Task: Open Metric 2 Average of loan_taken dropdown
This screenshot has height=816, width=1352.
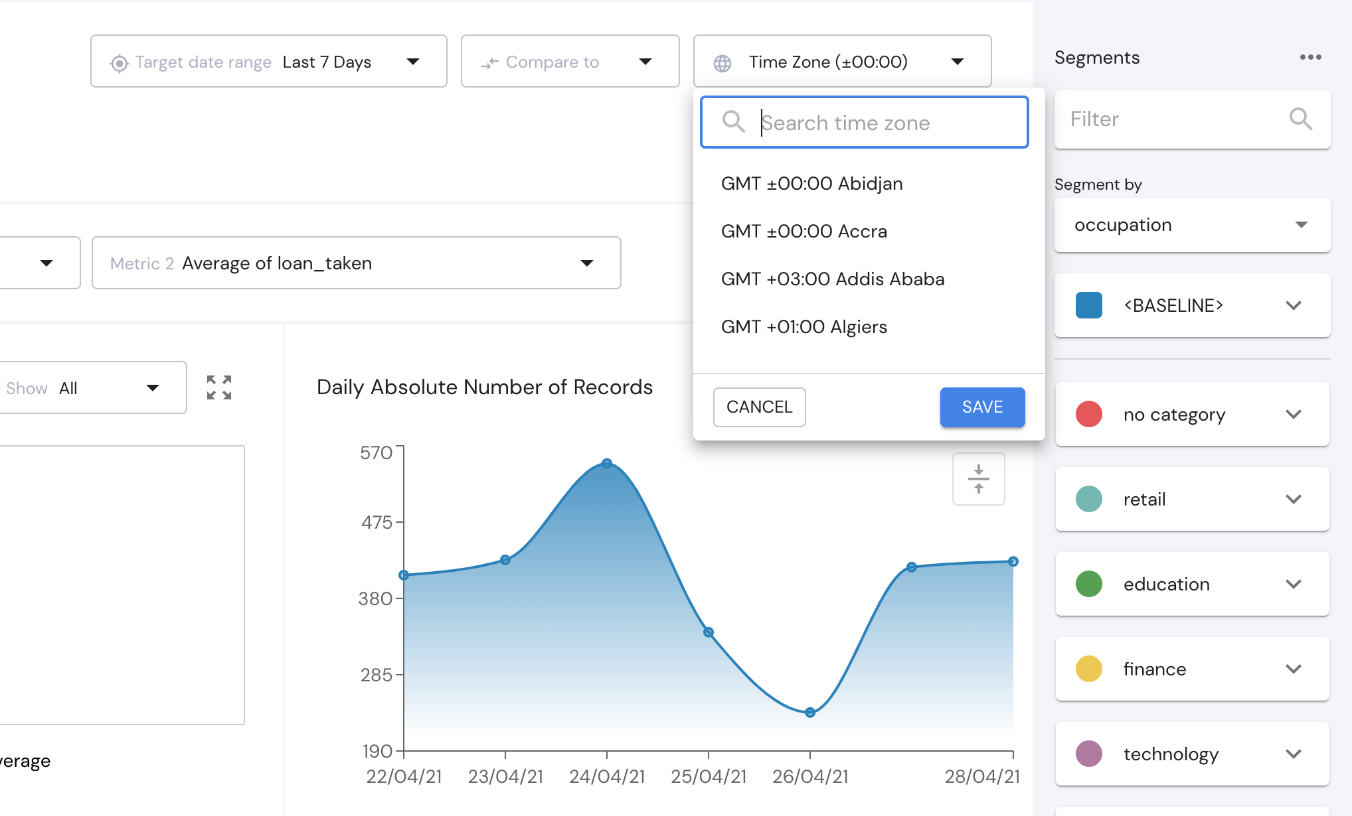Action: coord(356,263)
